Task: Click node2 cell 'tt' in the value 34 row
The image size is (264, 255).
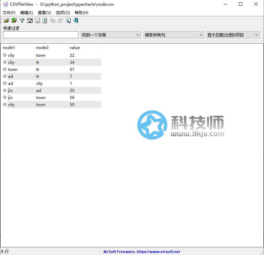Action: [x=38, y=62]
